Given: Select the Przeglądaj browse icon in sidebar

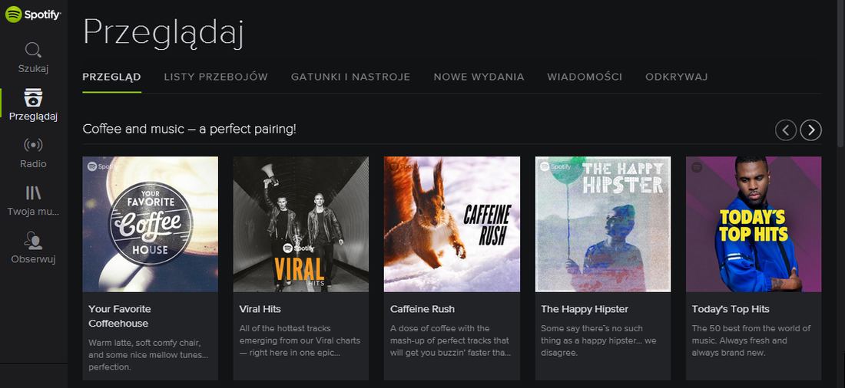Looking at the screenshot, I should [x=33, y=97].
